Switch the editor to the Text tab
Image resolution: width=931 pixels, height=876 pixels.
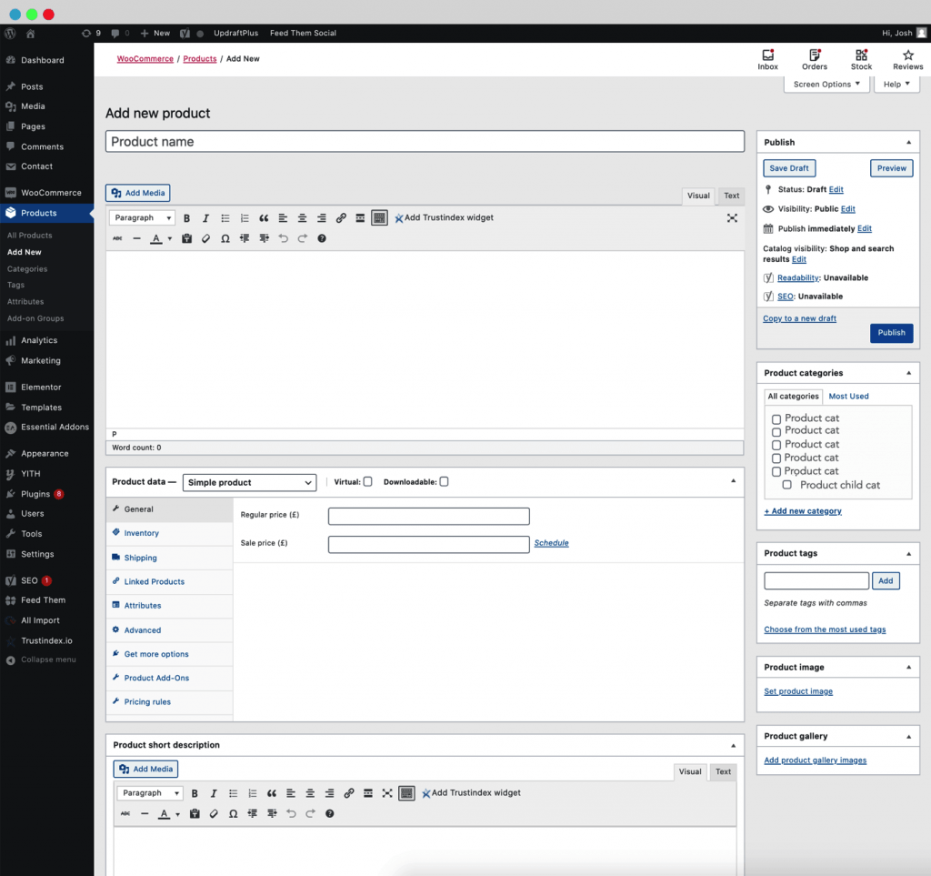731,196
